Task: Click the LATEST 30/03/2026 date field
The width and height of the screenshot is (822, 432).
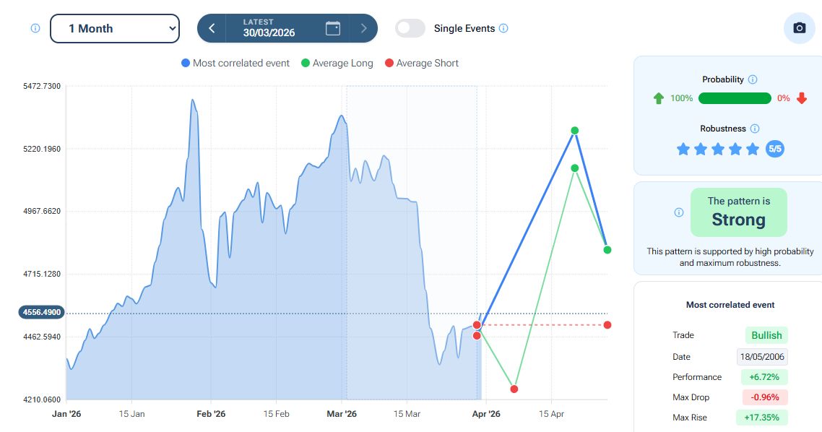Action: [x=269, y=28]
